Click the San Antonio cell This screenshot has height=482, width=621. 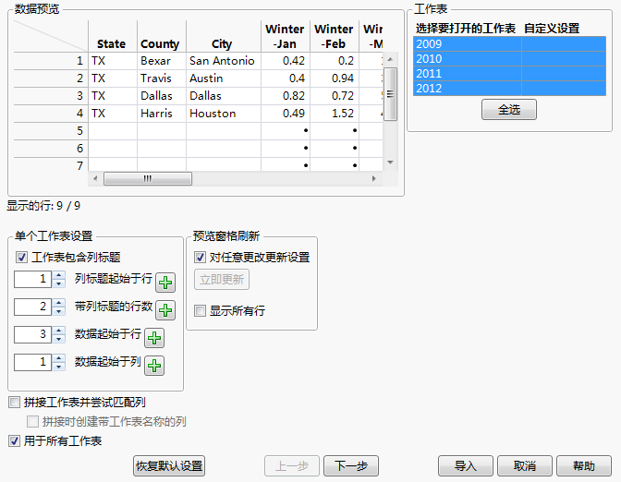pos(224,61)
